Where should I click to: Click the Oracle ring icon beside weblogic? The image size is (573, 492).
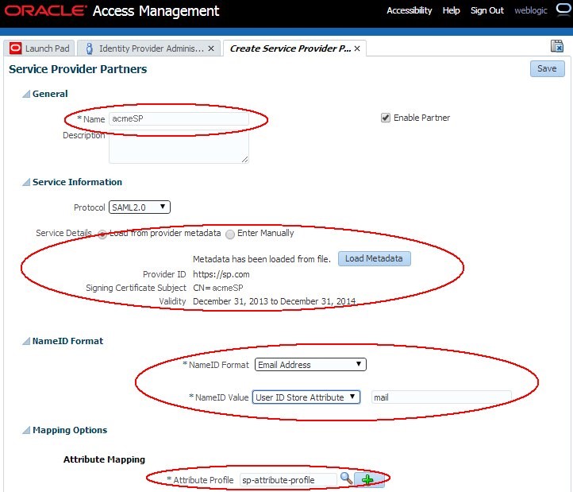coord(564,10)
